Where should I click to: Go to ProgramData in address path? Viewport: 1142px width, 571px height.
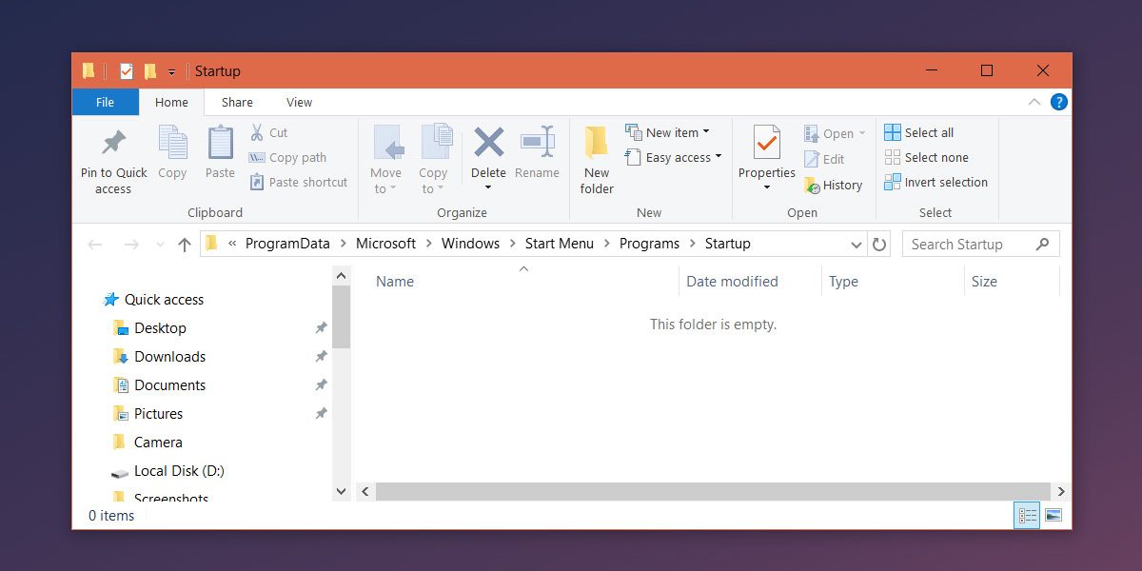[287, 244]
